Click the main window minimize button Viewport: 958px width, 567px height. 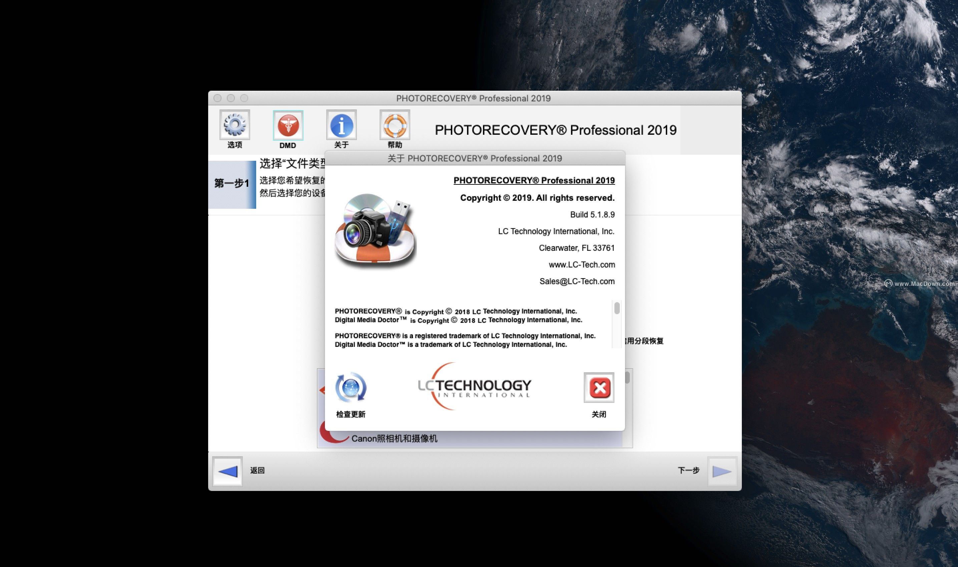[x=231, y=98]
